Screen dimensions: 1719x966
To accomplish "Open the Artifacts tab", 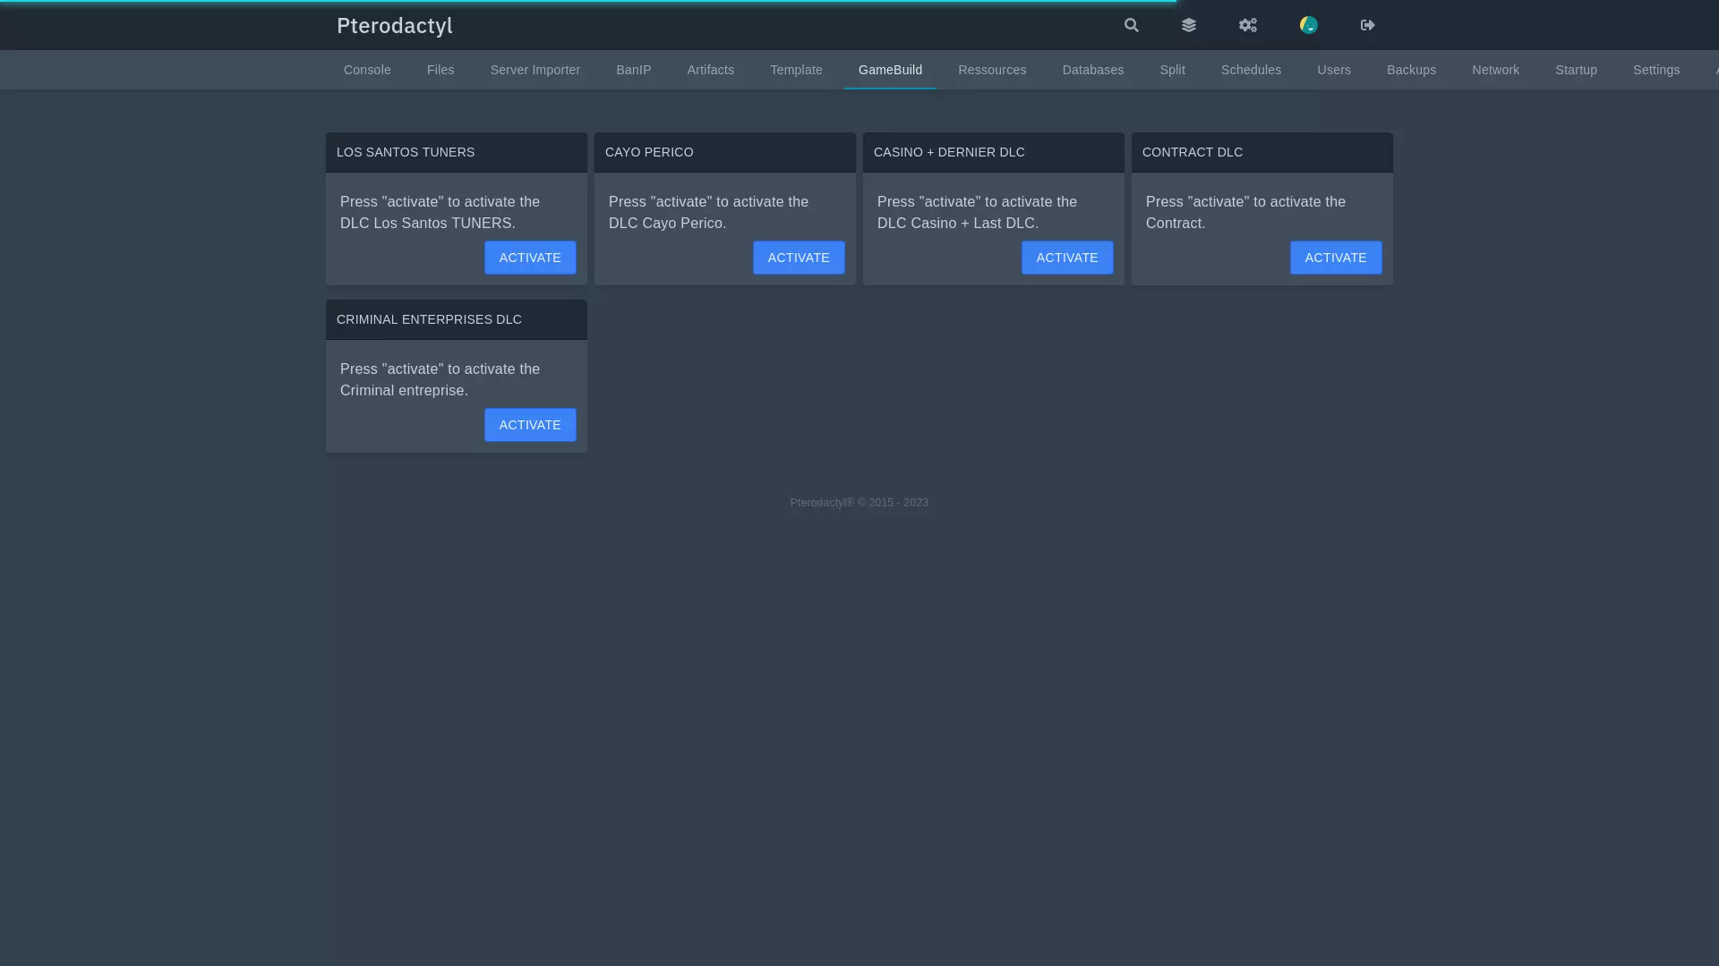I will coord(711,70).
